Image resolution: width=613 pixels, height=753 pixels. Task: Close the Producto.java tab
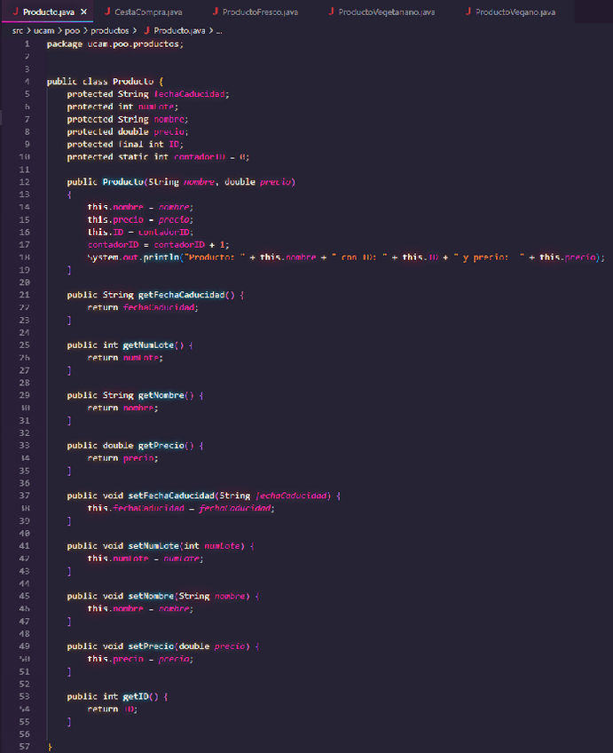83,12
